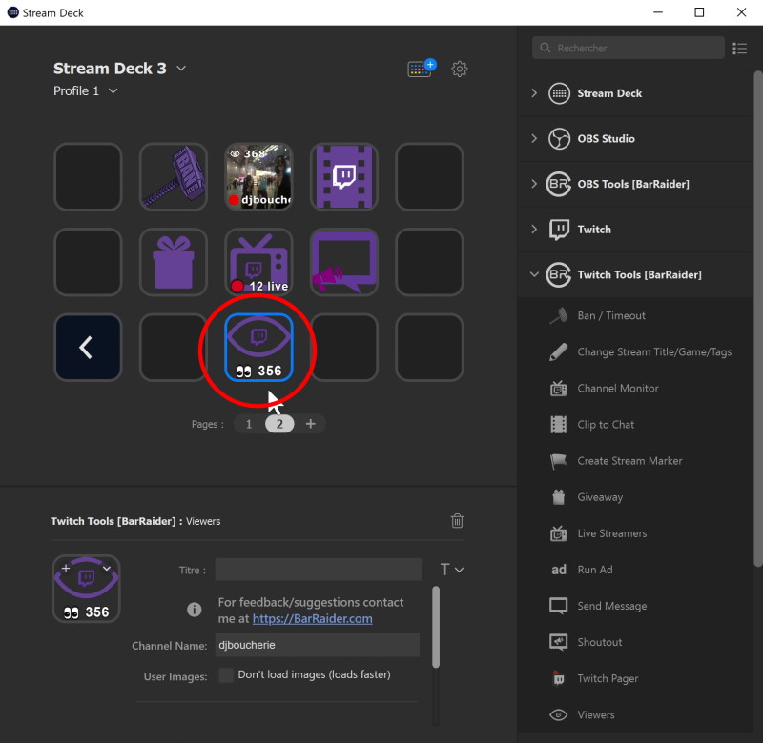Open the BarRaider.com link
Image resolution: width=763 pixels, height=743 pixels.
tap(324, 618)
